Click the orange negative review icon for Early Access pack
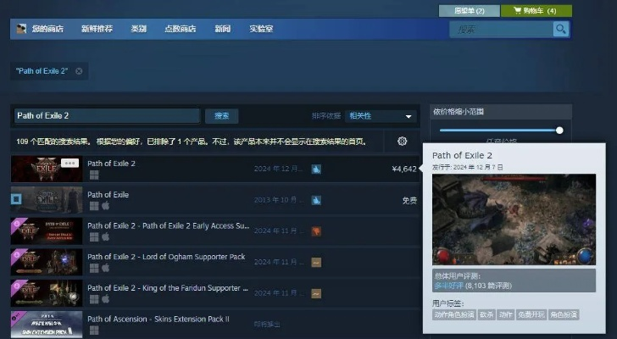 tap(316, 231)
